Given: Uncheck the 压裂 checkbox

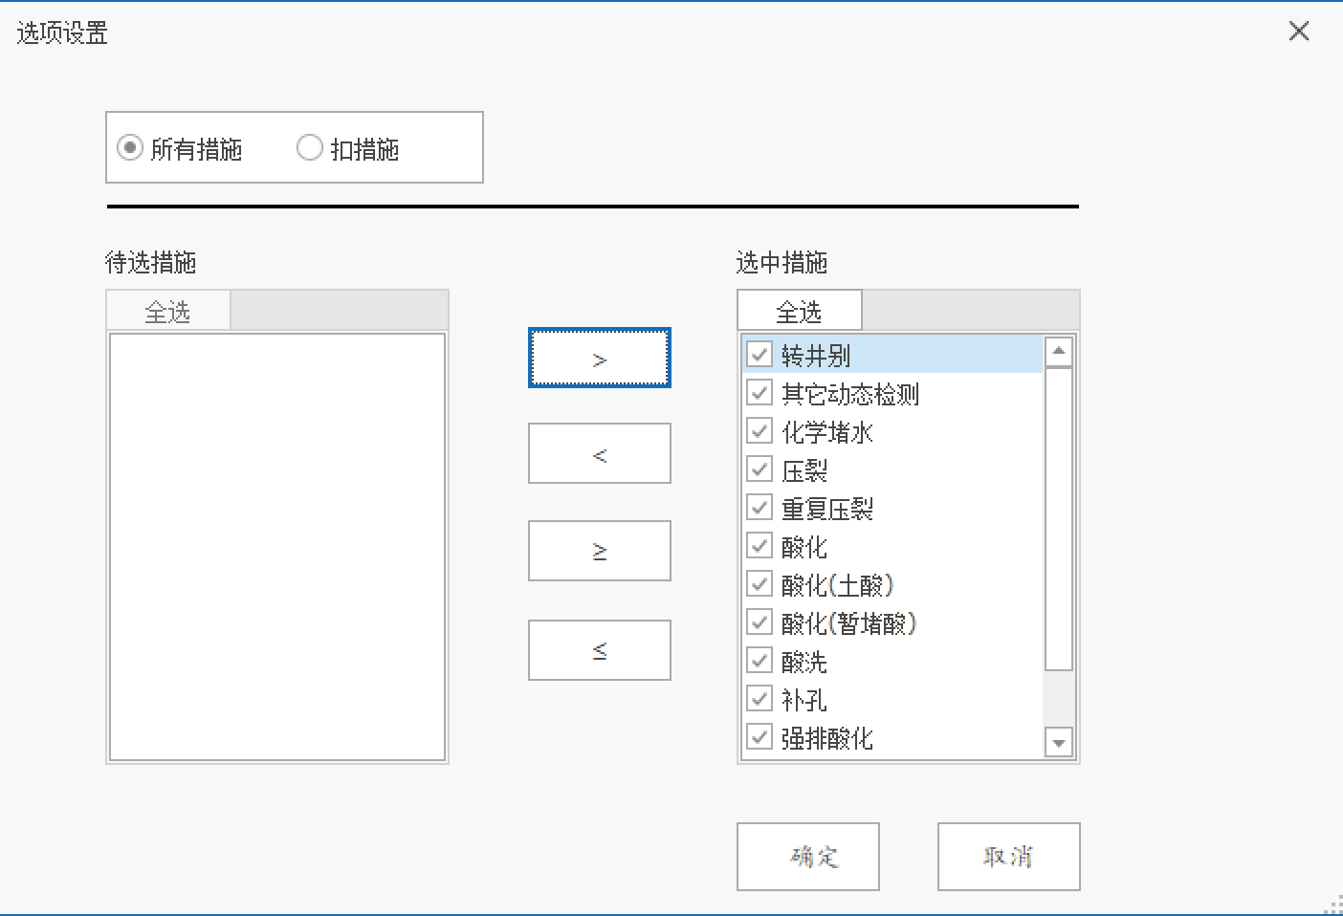Looking at the screenshot, I should pyautogui.click(x=759, y=469).
